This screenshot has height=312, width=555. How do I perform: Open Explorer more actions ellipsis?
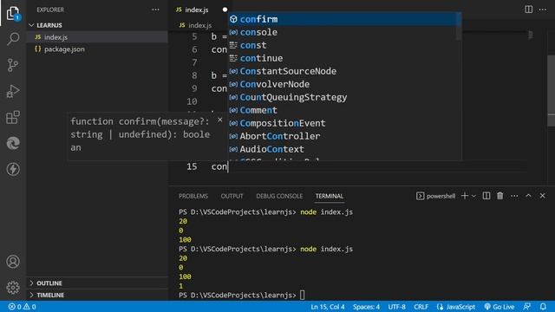tap(155, 10)
